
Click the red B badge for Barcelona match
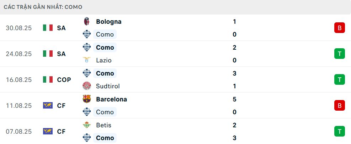click(x=340, y=105)
